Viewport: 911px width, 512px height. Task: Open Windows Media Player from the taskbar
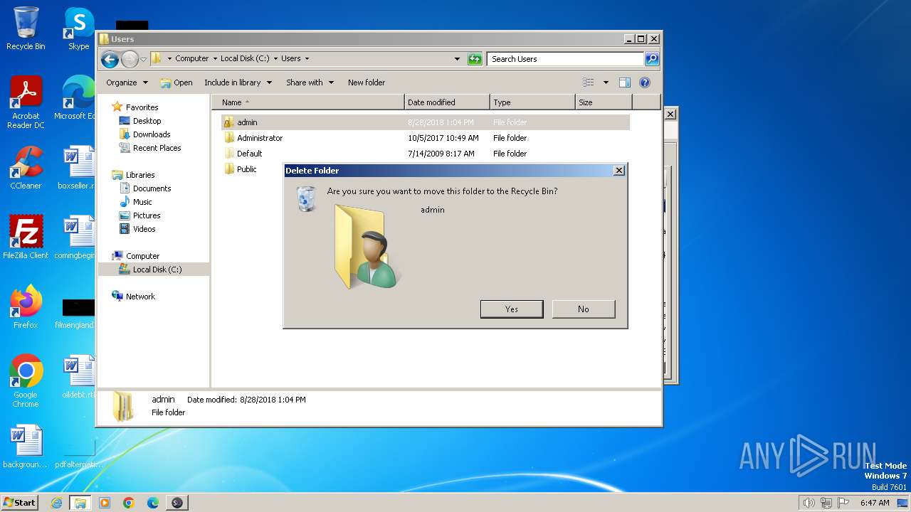pos(105,503)
